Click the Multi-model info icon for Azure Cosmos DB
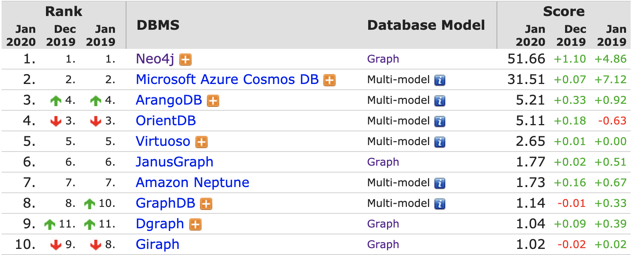The image size is (636, 255). (440, 80)
